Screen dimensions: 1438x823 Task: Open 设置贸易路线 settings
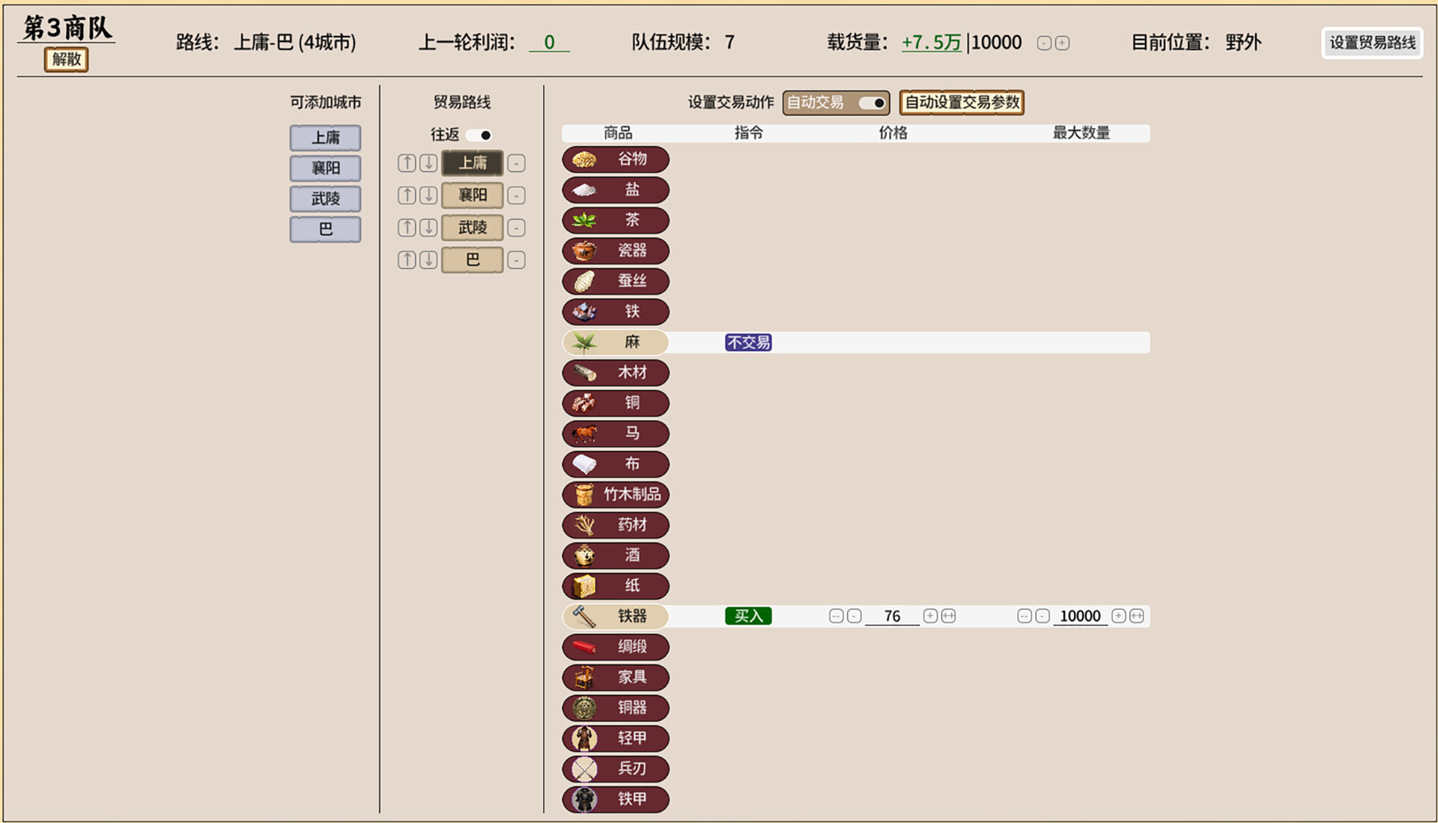(x=1371, y=43)
